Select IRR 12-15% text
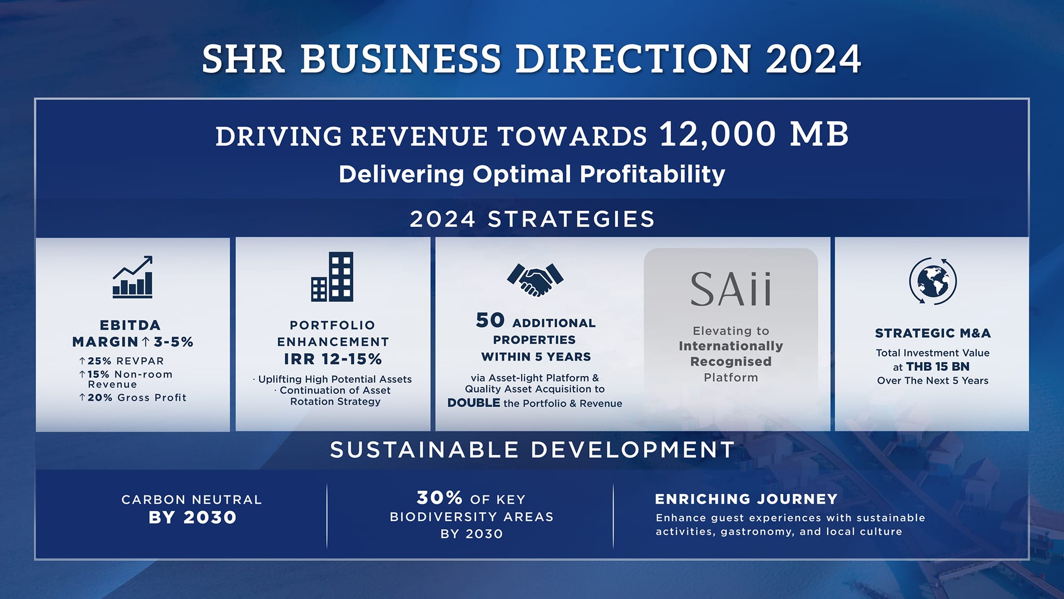This screenshot has height=599, width=1064. click(x=332, y=359)
